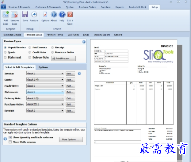Click the Help question mark icon
The image size is (191, 162).
[x=62, y=14]
